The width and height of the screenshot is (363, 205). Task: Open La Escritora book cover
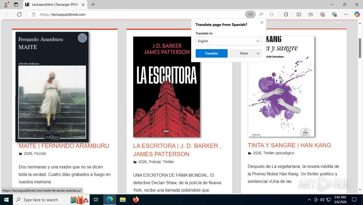pos(167,87)
